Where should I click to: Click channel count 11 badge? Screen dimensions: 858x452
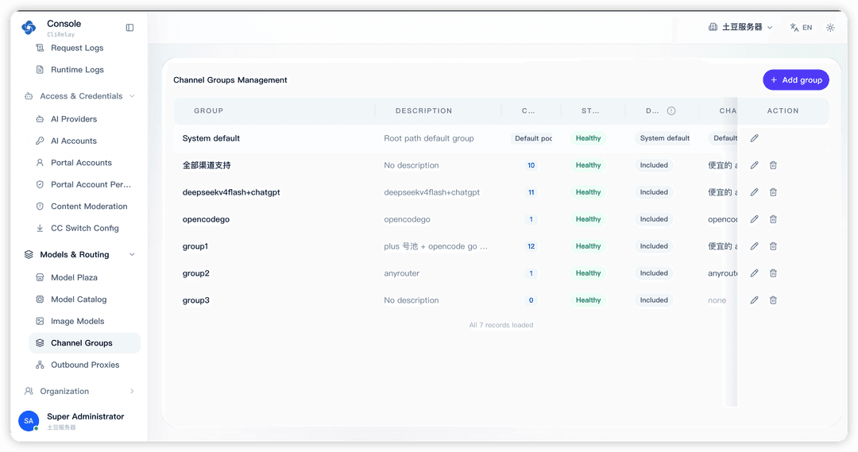point(531,192)
